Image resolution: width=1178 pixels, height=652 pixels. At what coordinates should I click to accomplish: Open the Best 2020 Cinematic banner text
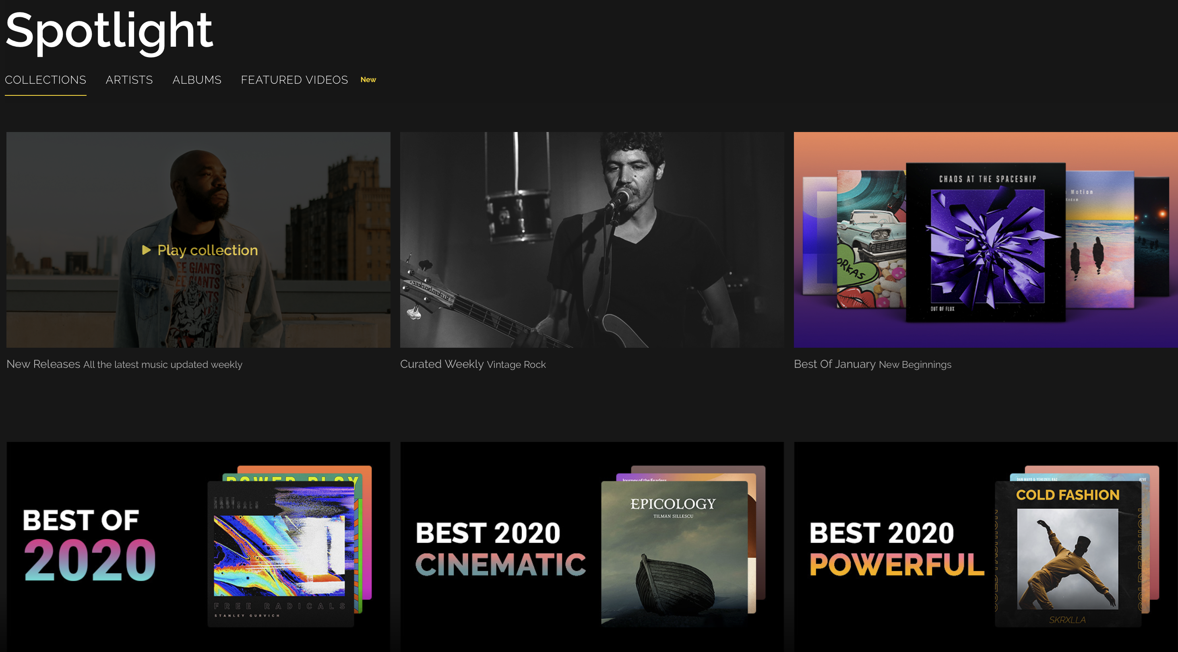tap(500, 549)
